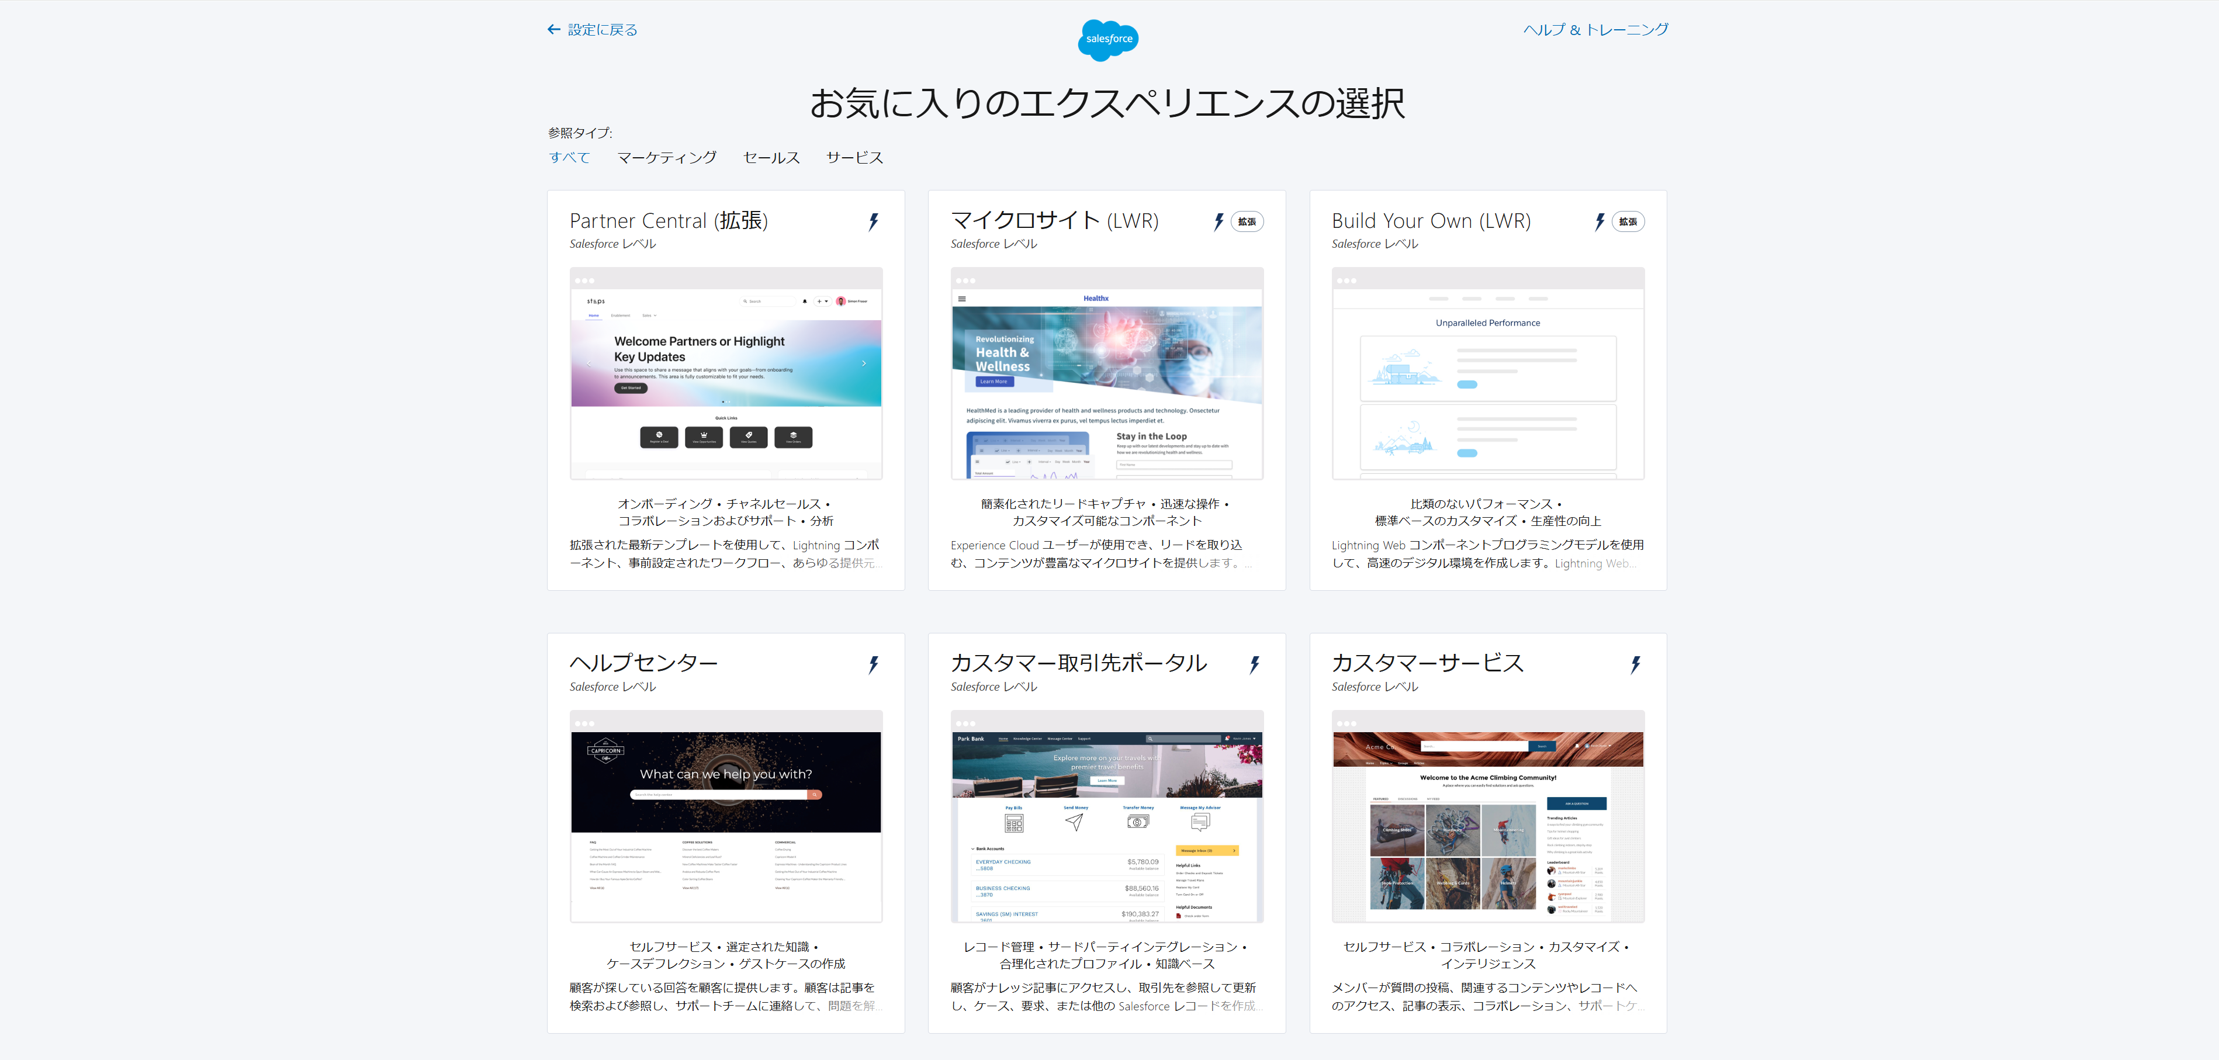Click lightning bolt icon on カスタマー取引先ポータル card
This screenshot has height=1060, width=2219.
click(x=1254, y=664)
